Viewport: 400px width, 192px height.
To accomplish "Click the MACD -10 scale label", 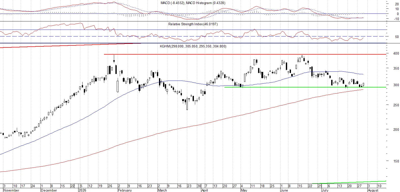I will (x=396, y=19).
